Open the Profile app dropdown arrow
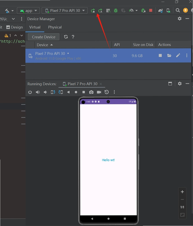This screenshot has width=193, height=226. 137,10
